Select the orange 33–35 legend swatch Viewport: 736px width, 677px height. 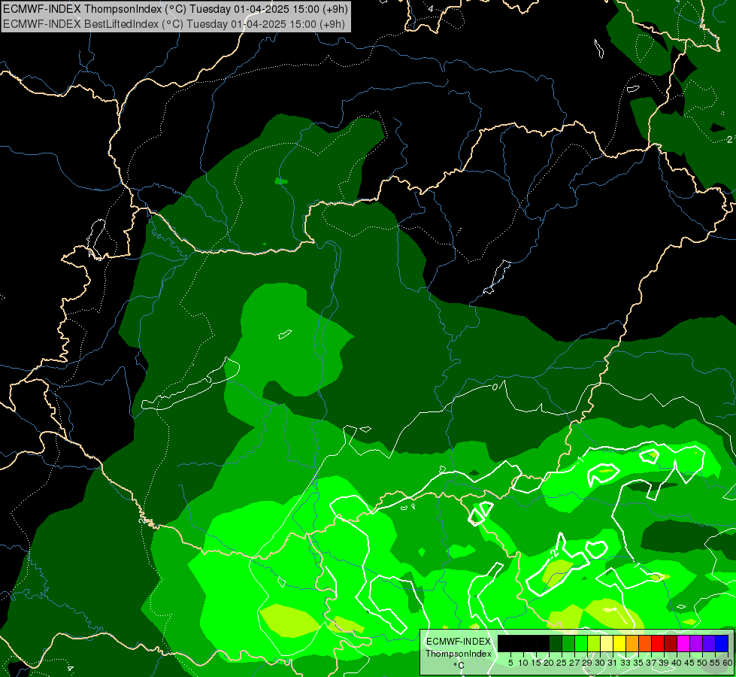pyautogui.click(x=632, y=643)
